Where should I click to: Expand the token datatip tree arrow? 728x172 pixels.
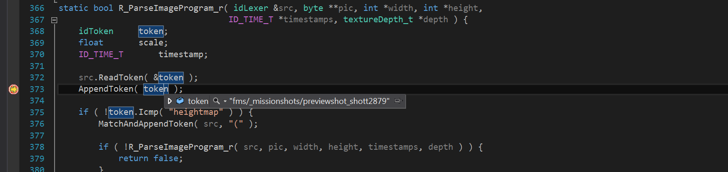coord(170,101)
